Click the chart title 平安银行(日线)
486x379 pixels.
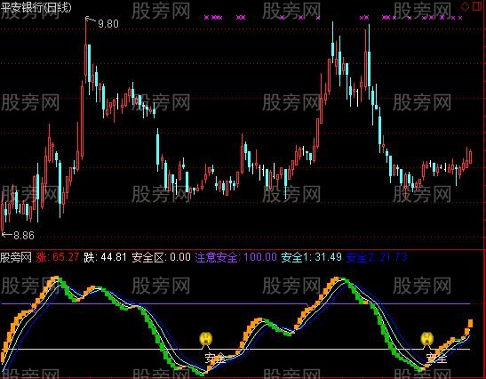click(36, 7)
